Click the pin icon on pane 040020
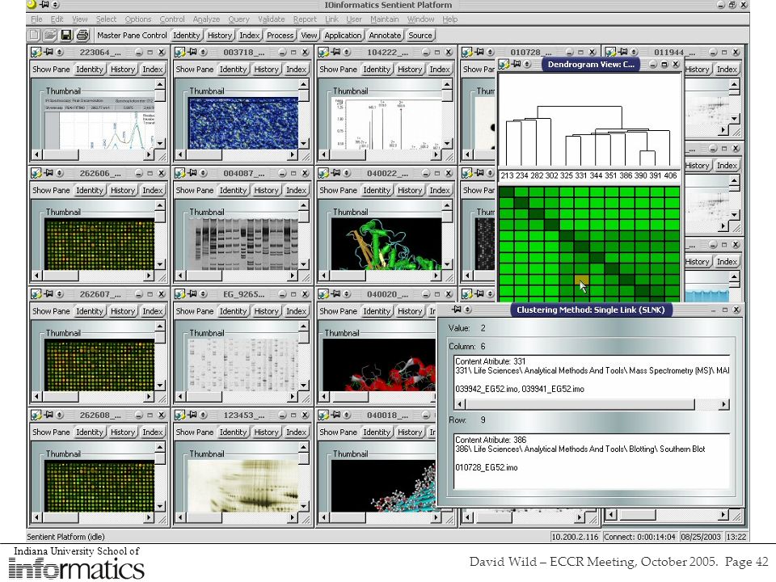Viewport: 776px width, 582px height. 335,293
